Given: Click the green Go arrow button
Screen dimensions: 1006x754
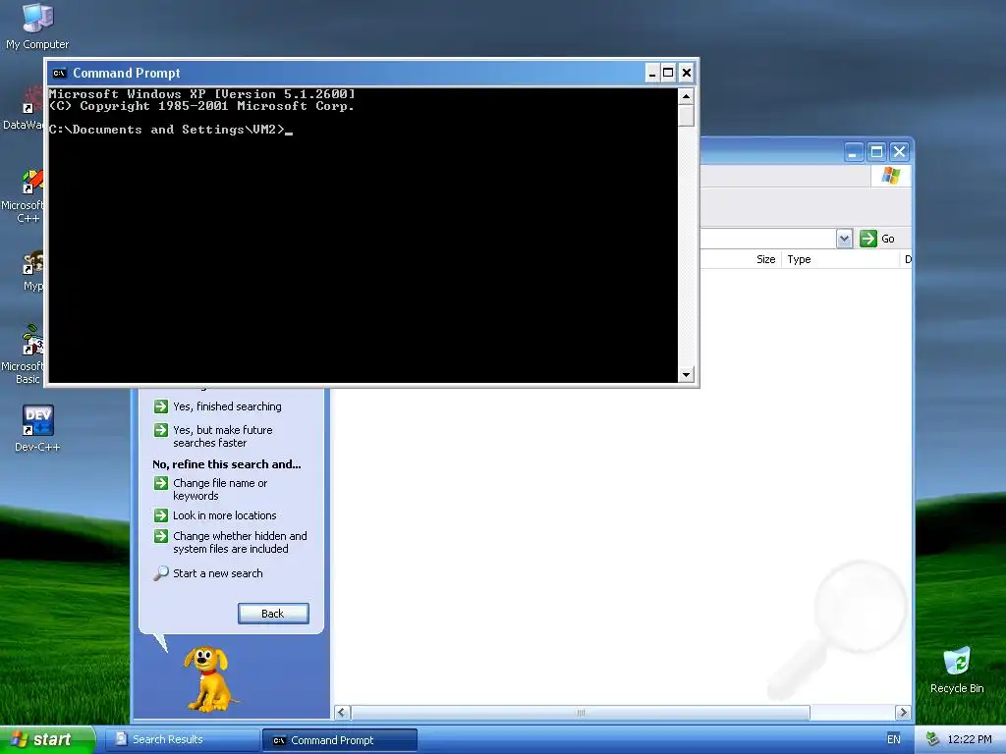Looking at the screenshot, I should [868, 239].
